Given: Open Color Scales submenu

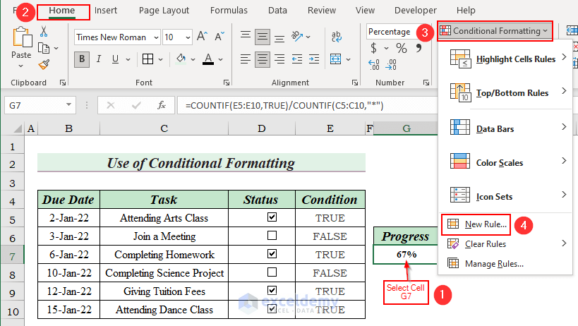Looking at the screenshot, I should [x=505, y=162].
